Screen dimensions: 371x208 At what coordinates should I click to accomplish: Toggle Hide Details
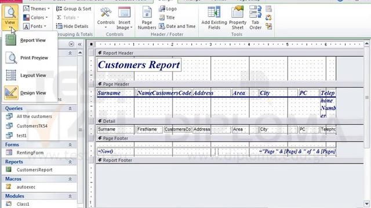pos(72,26)
